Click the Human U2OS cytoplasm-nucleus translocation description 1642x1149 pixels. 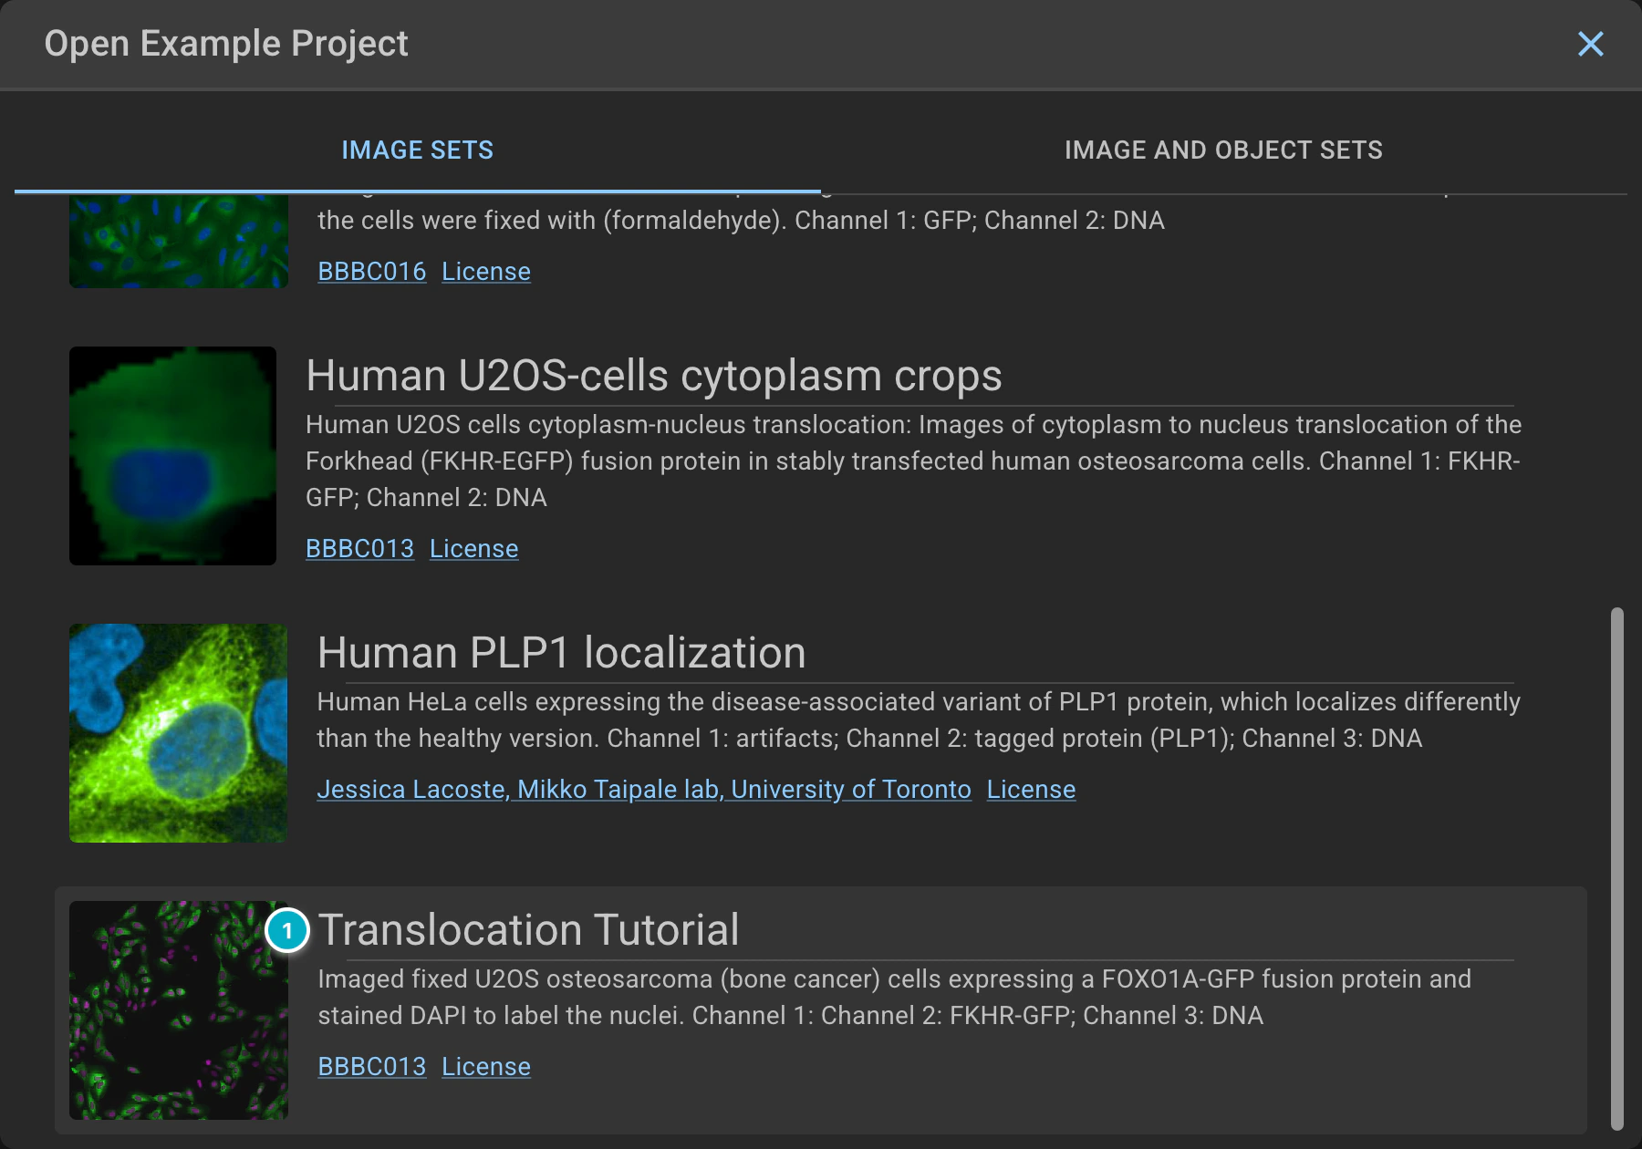tap(913, 461)
